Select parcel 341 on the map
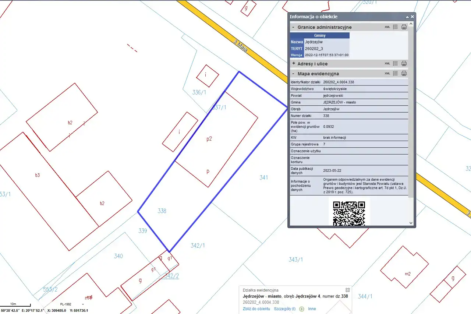 point(263,177)
